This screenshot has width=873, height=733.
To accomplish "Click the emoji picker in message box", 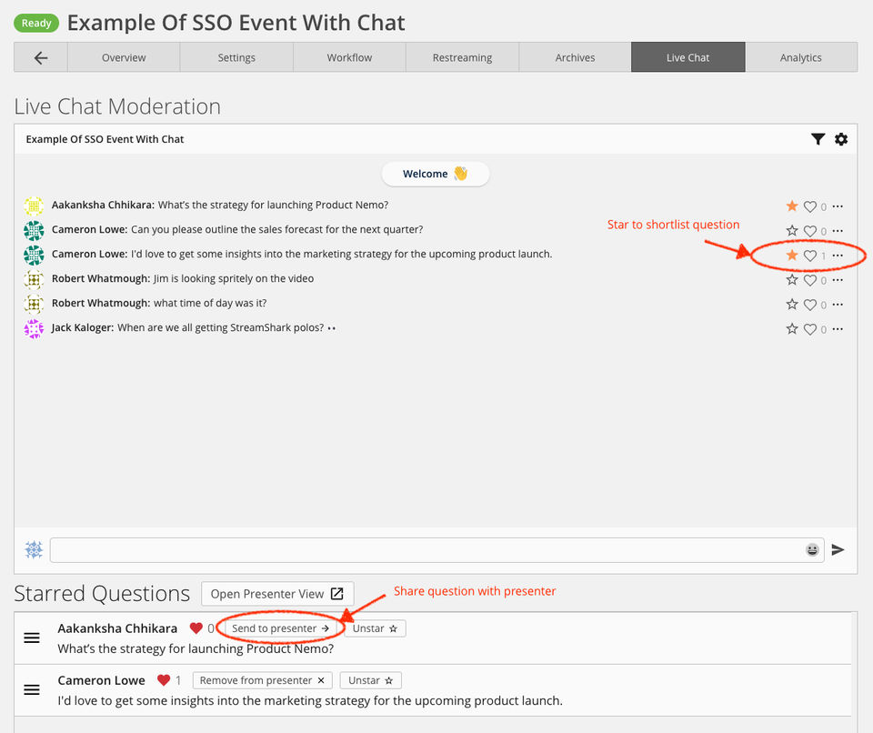I will [x=812, y=550].
